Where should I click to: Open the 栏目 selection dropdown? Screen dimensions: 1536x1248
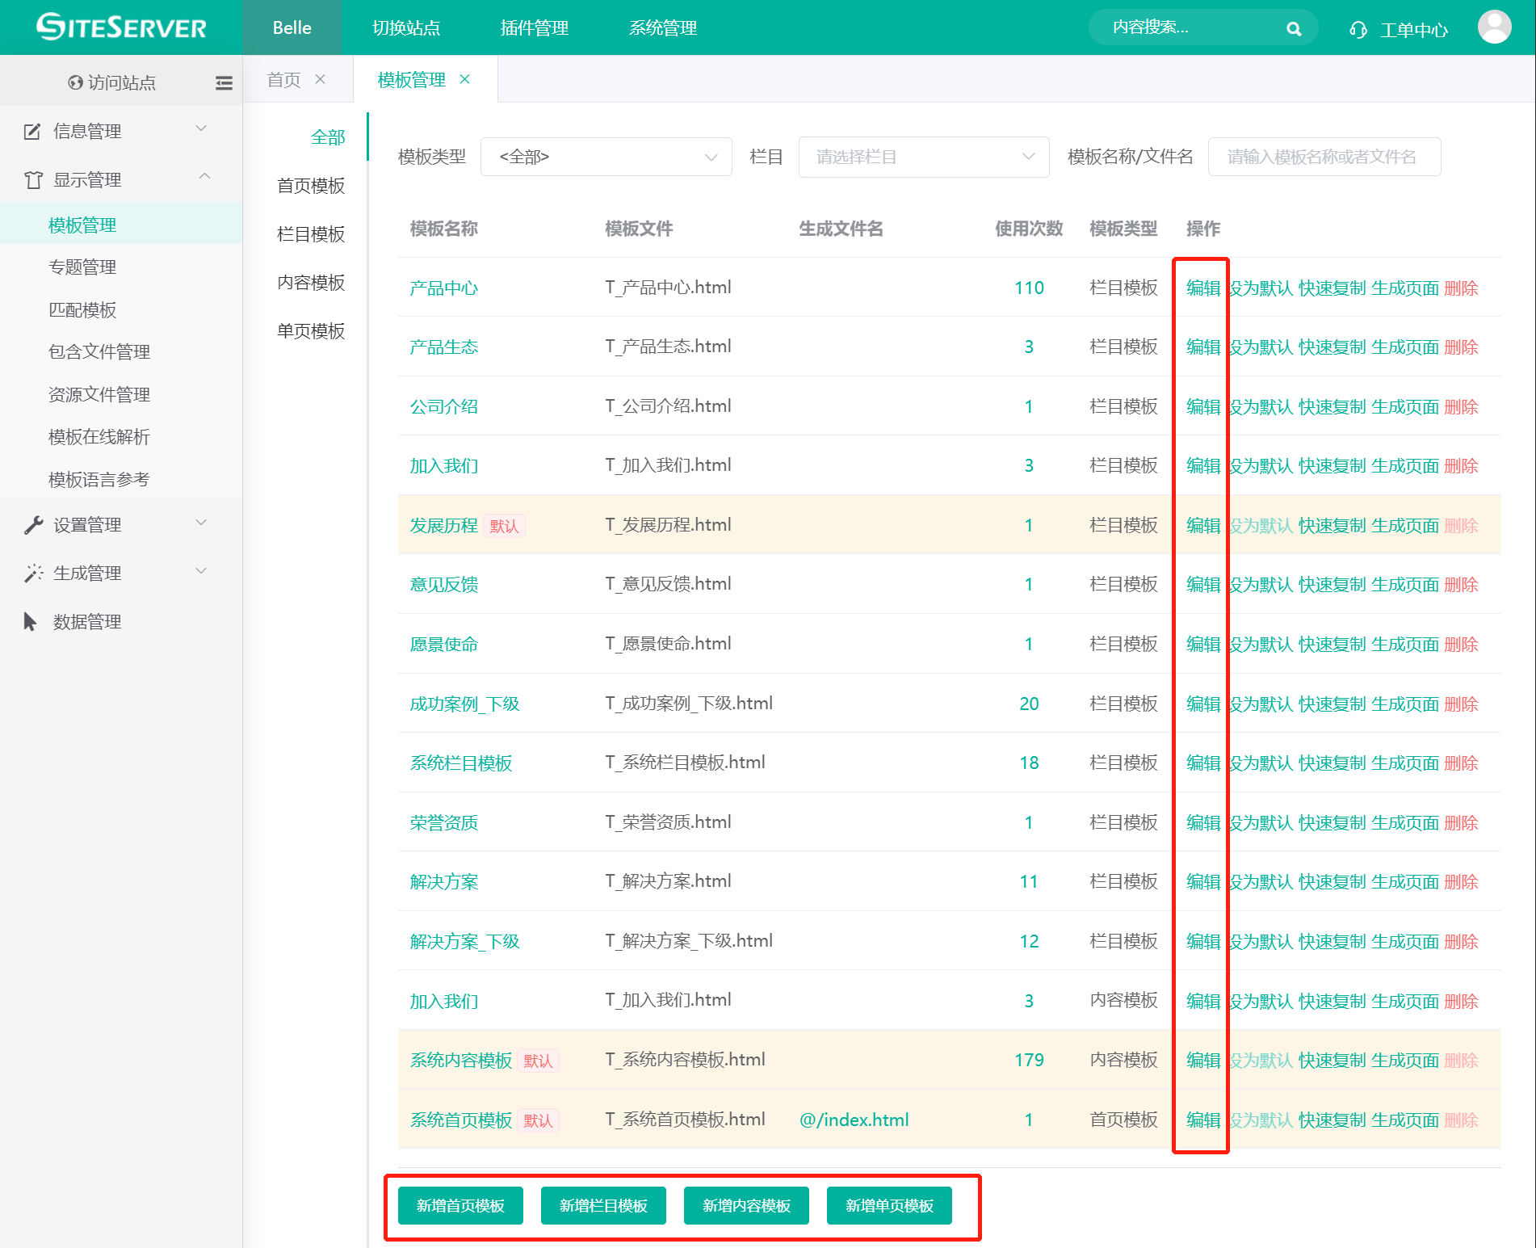click(x=923, y=157)
